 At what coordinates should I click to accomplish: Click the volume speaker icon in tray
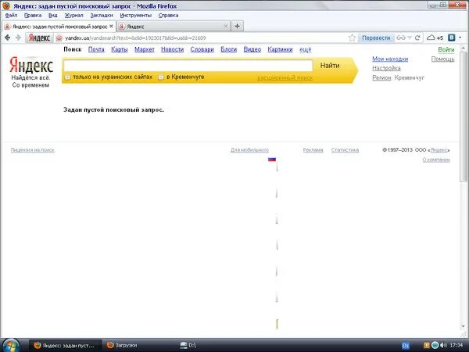coord(443,345)
